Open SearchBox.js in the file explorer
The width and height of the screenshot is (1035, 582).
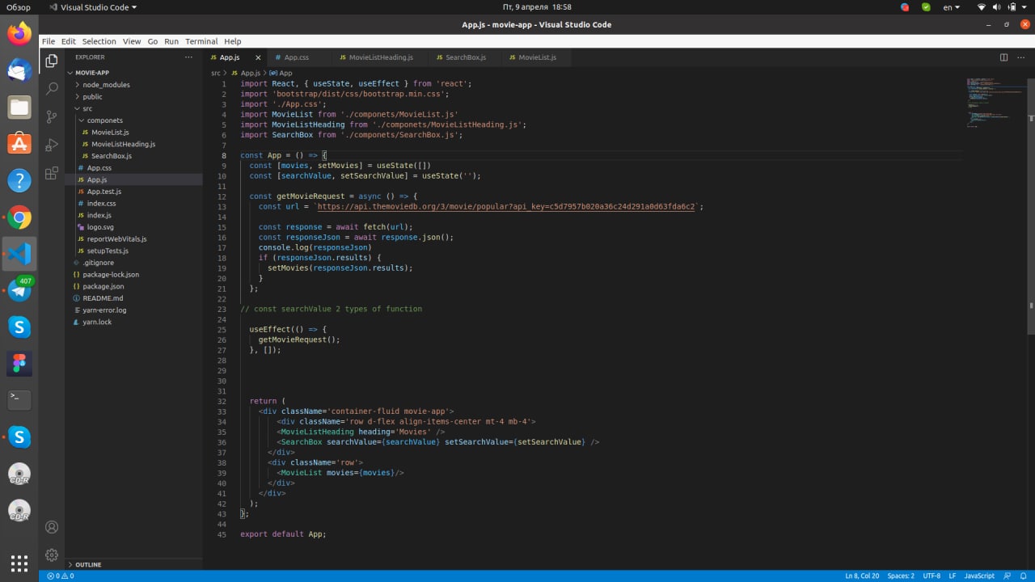coord(111,156)
